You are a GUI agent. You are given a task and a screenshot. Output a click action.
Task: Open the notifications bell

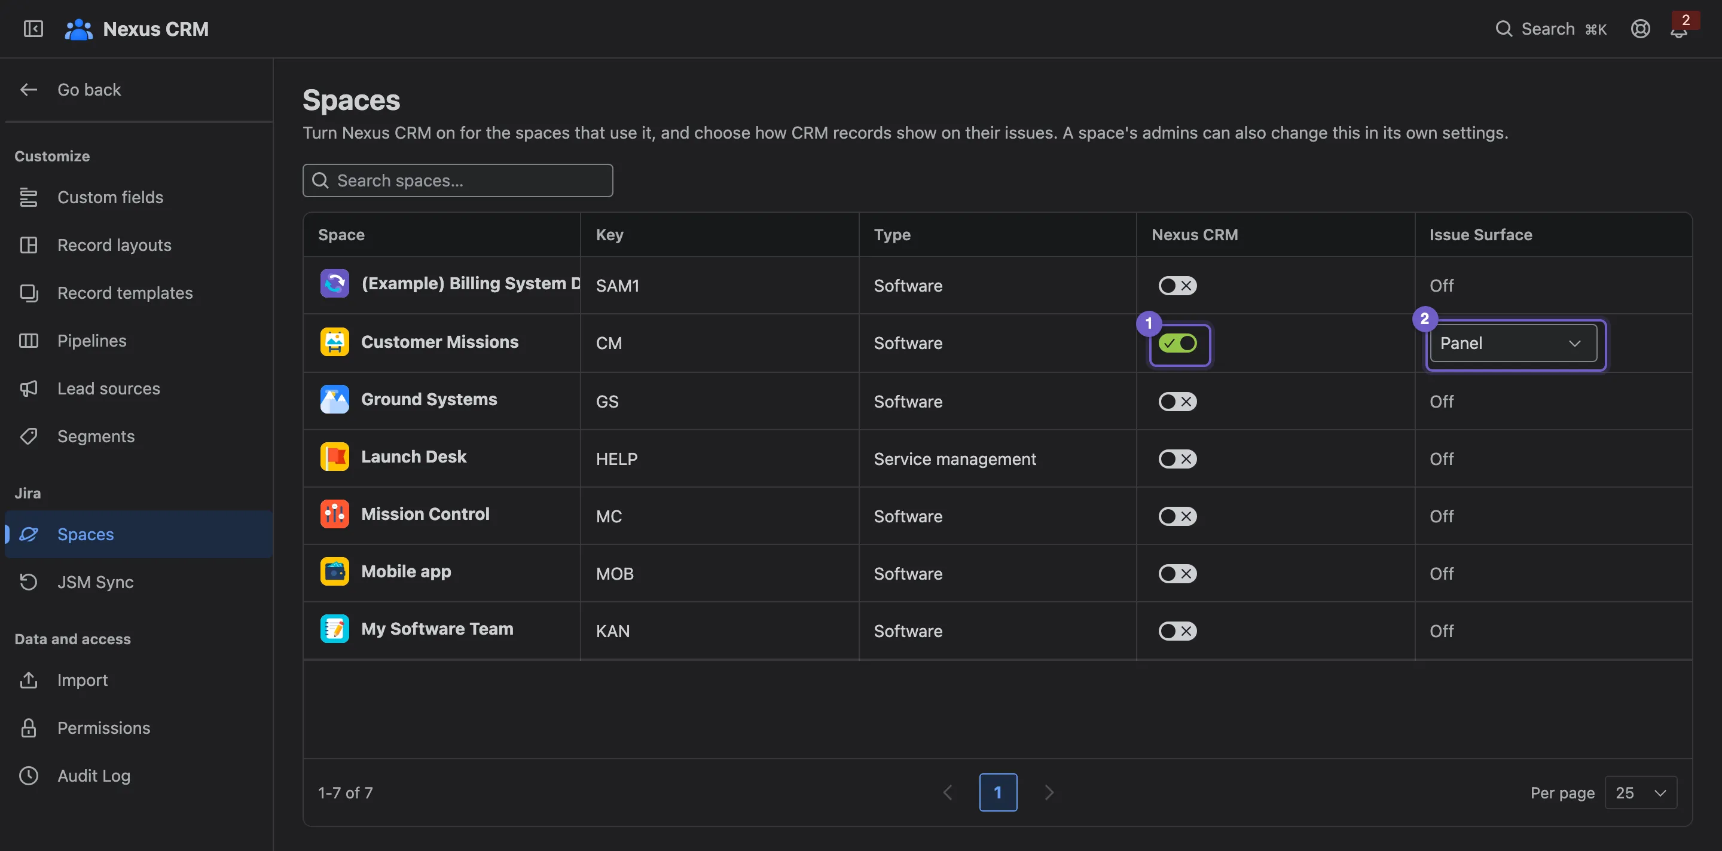point(1678,30)
